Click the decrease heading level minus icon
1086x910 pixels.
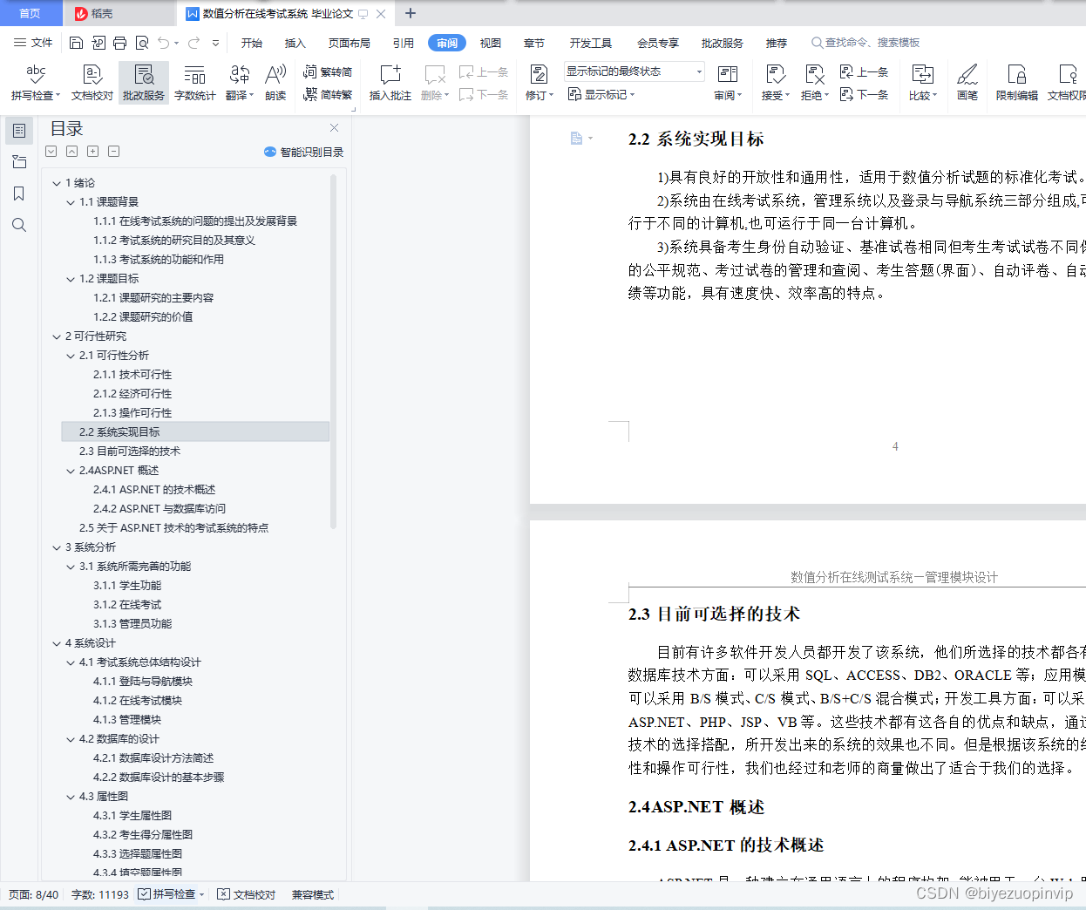[114, 152]
